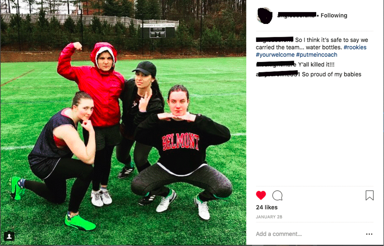384x246 pixels.
Task: View the 24 likes list
Action: pos(267,207)
